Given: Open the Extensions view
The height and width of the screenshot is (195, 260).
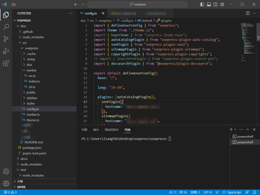Looking at the screenshot, I should tap(6, 63).
